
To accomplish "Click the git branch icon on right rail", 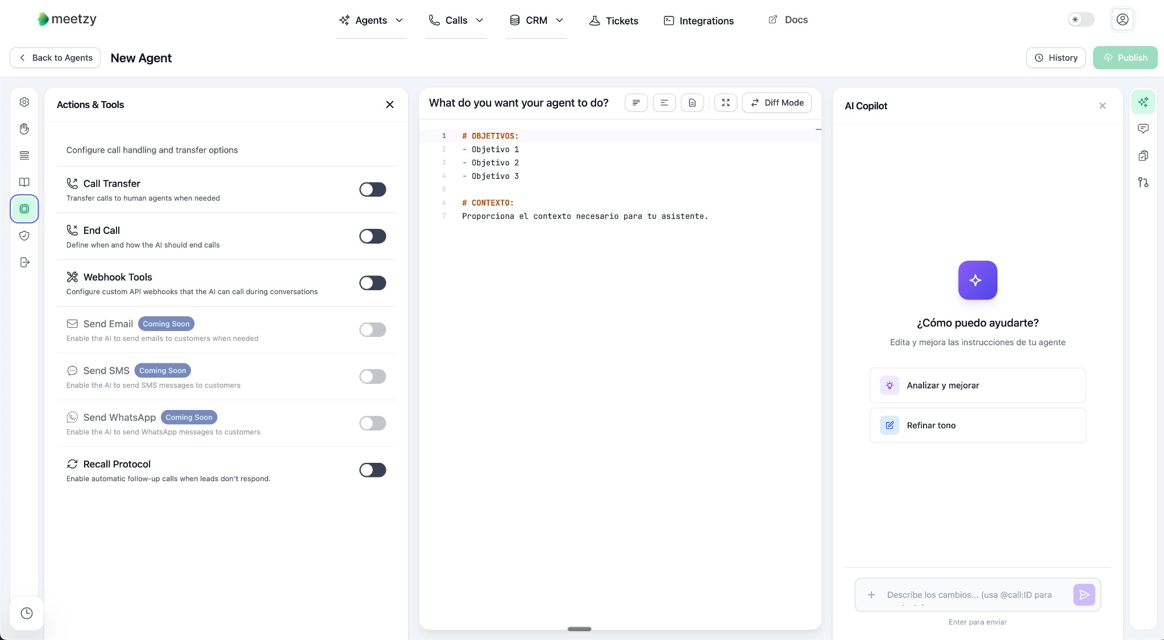I will (1143, 182).
